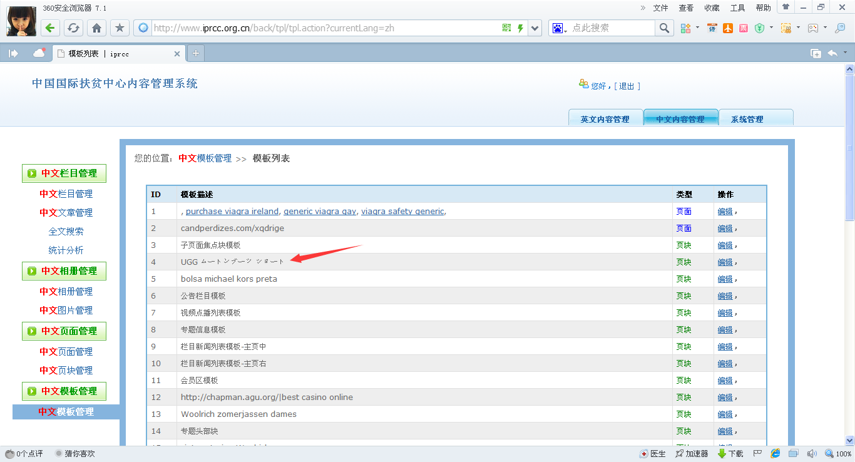Click the translate calendar-style icon
The width and height of the screenshot is (855, 462).
[712, 28]
